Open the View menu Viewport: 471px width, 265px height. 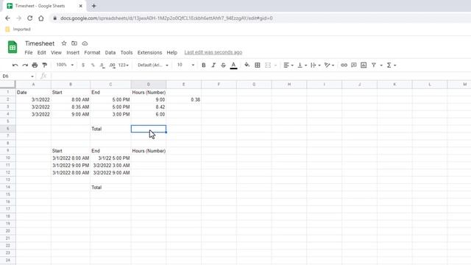point(56,52)
